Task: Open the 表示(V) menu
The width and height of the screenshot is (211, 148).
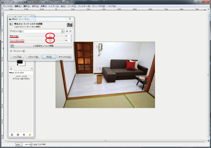Action: 35,6
